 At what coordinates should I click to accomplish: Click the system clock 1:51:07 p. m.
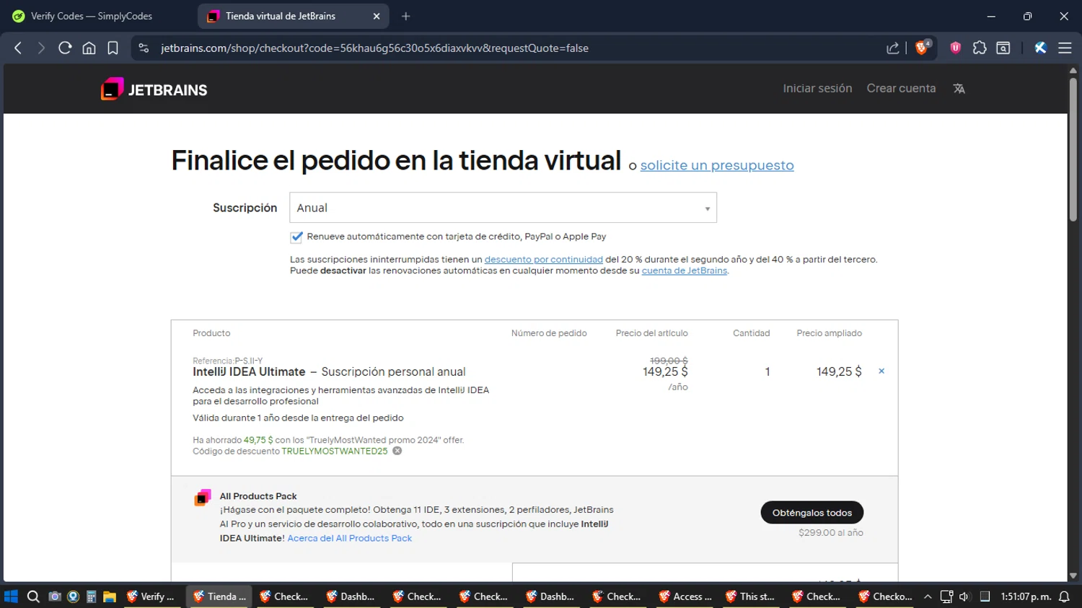[1026, 596]
